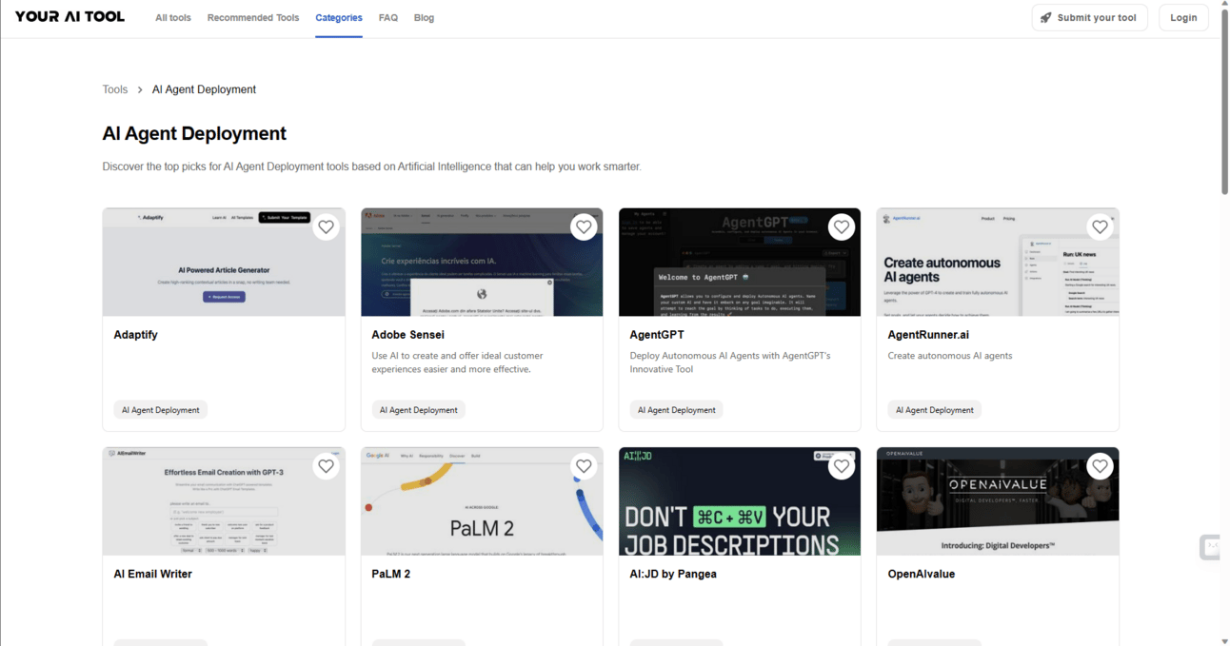Screen dimensions: 1230x646
Task: Click the 'Discover the top picks' intro text
Action: [372, 166]
